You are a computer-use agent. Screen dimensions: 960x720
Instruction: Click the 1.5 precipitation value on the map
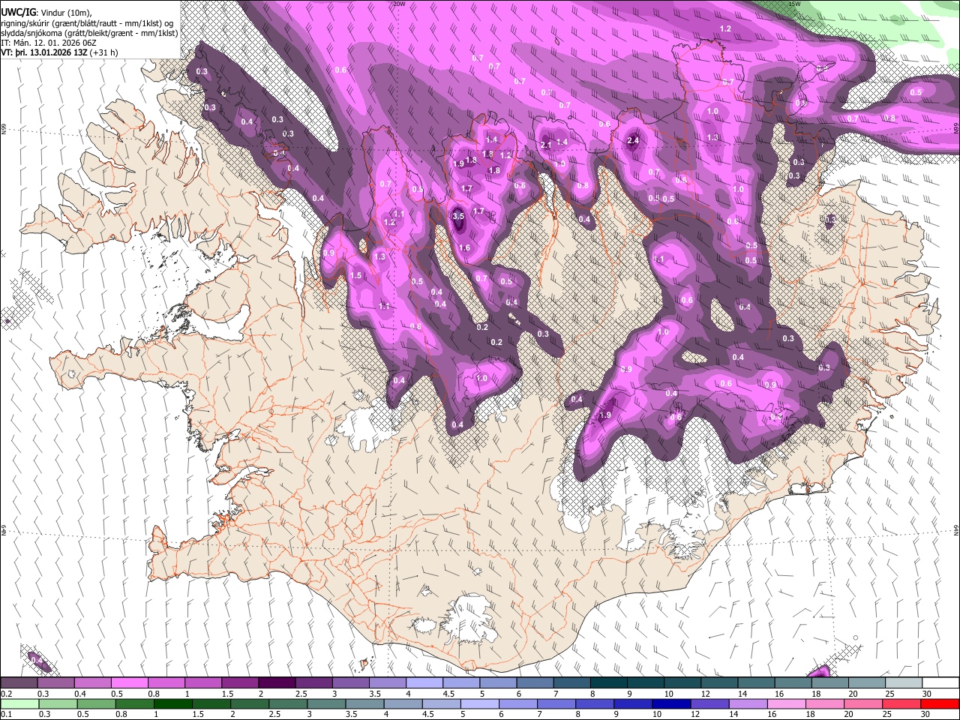pyautogui.click(x=355, y=276)
